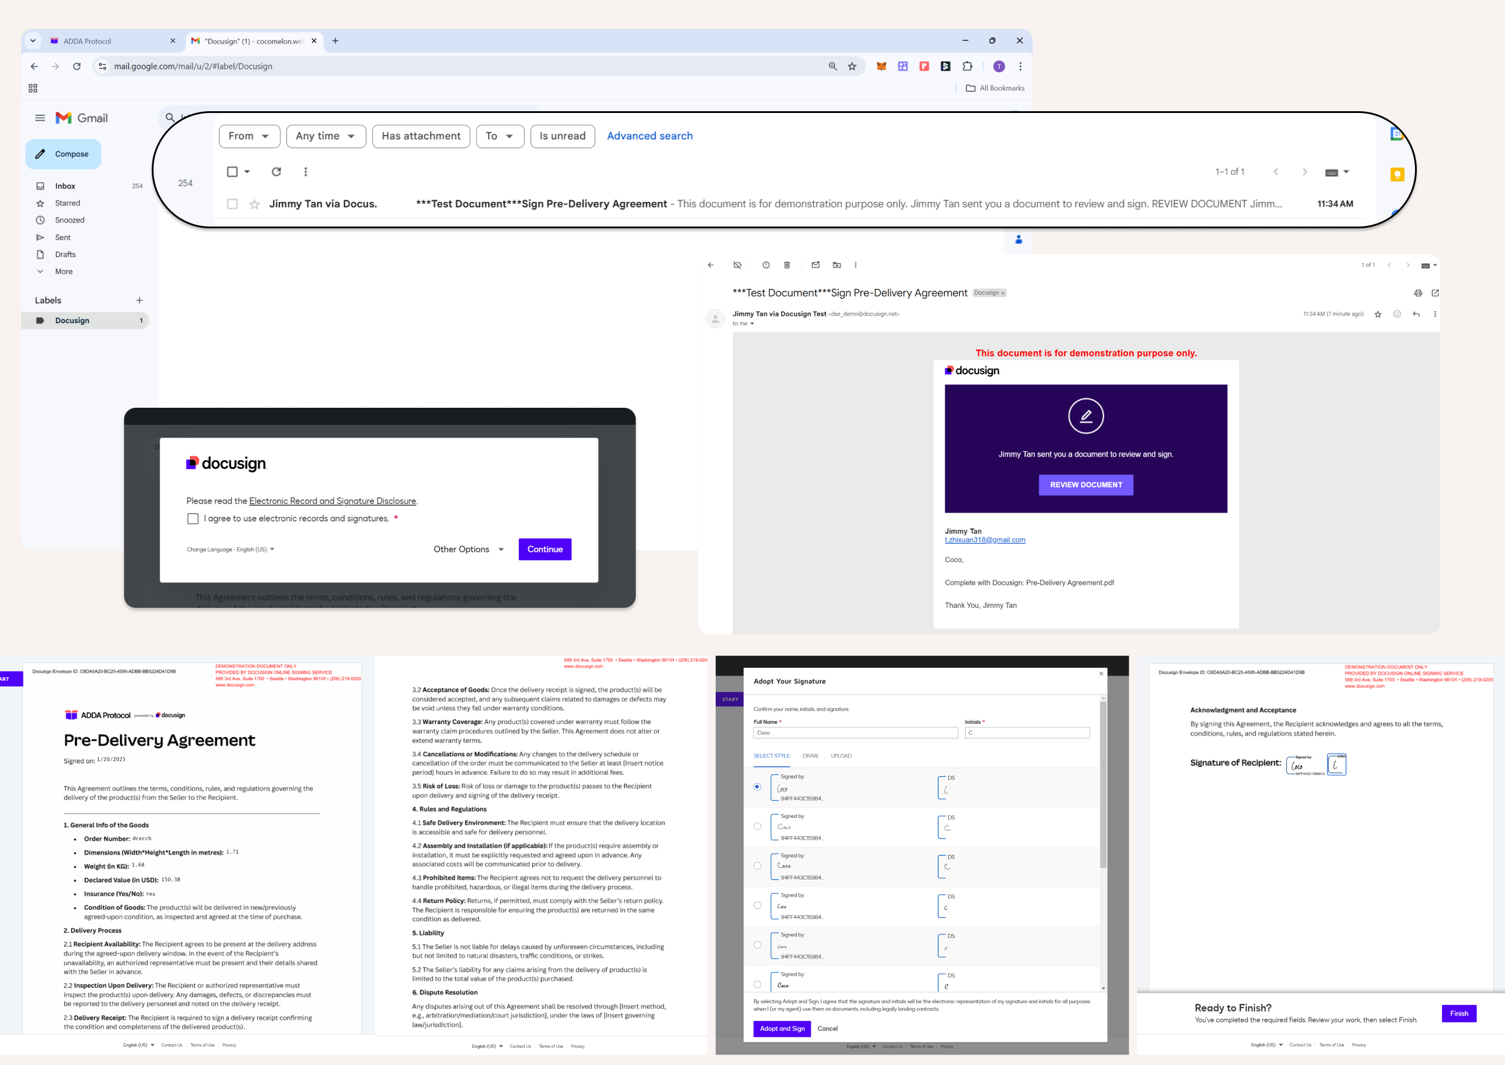1505x1065 pixels.
Task: Open the From filter dropdown
Action: pyautogui.click(x=249, y=137)
